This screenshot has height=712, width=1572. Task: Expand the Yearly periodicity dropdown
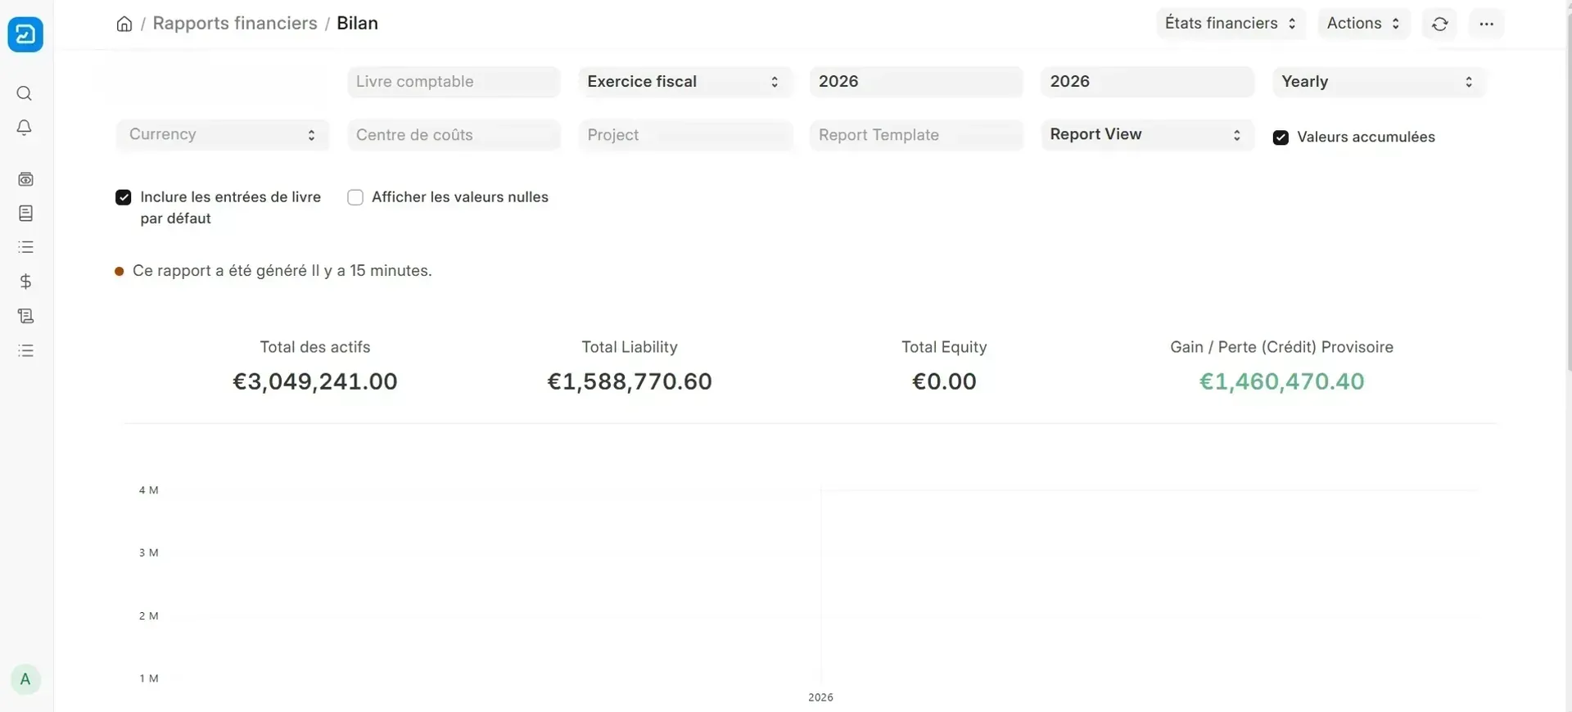(1379, 82)
